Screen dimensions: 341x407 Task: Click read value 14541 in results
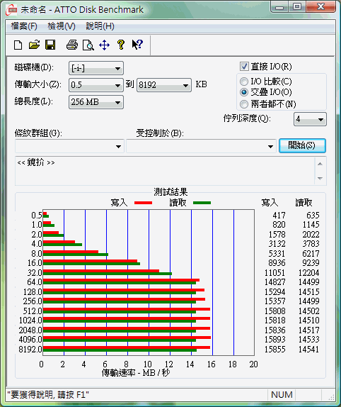[308, 350]
